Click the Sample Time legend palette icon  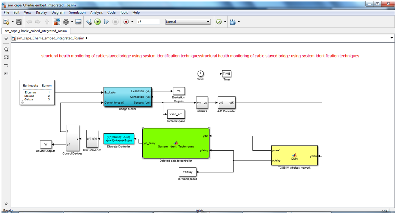[x=6, y=65]
